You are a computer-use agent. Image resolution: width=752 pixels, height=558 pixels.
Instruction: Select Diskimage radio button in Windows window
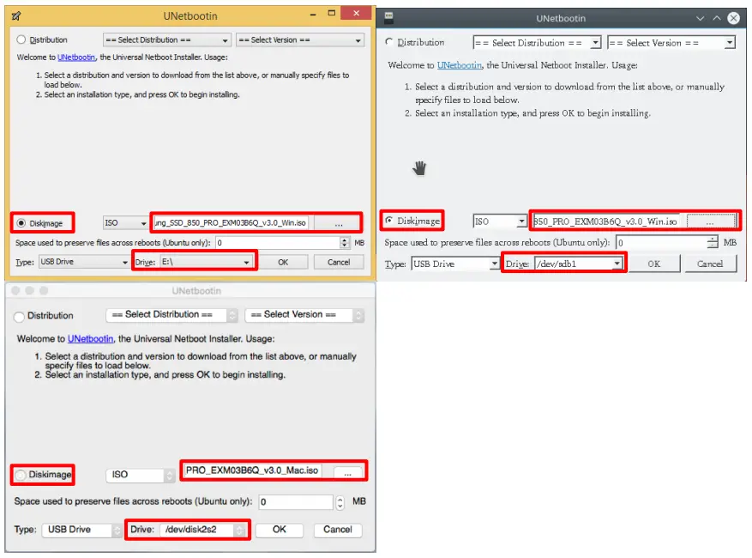coord(21,223)
